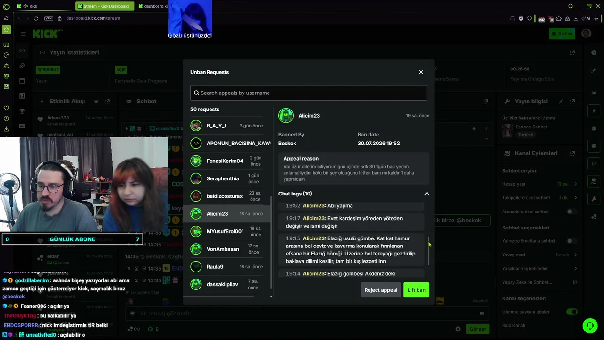Close the Unban Requests dialog
Image resolution: width=604 pixels, height=340 pixels.
click(421, 72)
